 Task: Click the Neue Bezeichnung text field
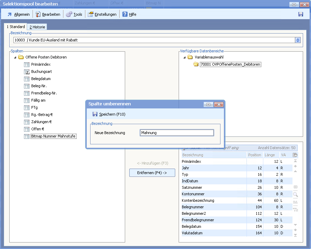[177, 133]
